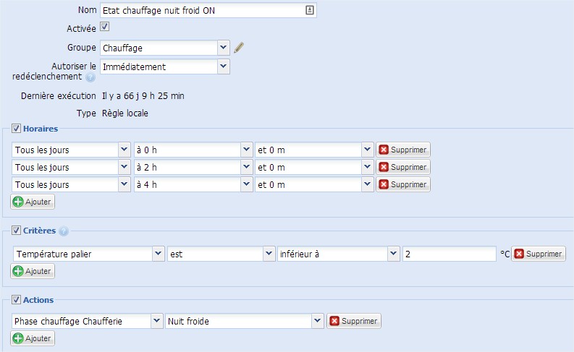Click the temperature value field containing 2
Image resolution: width=574 pixels, height=352 pixels.
click(449, 254)
